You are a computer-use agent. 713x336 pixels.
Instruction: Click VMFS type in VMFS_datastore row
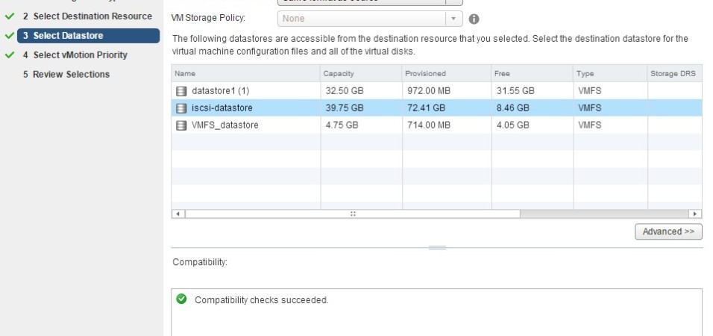click(x=589, y=125)
